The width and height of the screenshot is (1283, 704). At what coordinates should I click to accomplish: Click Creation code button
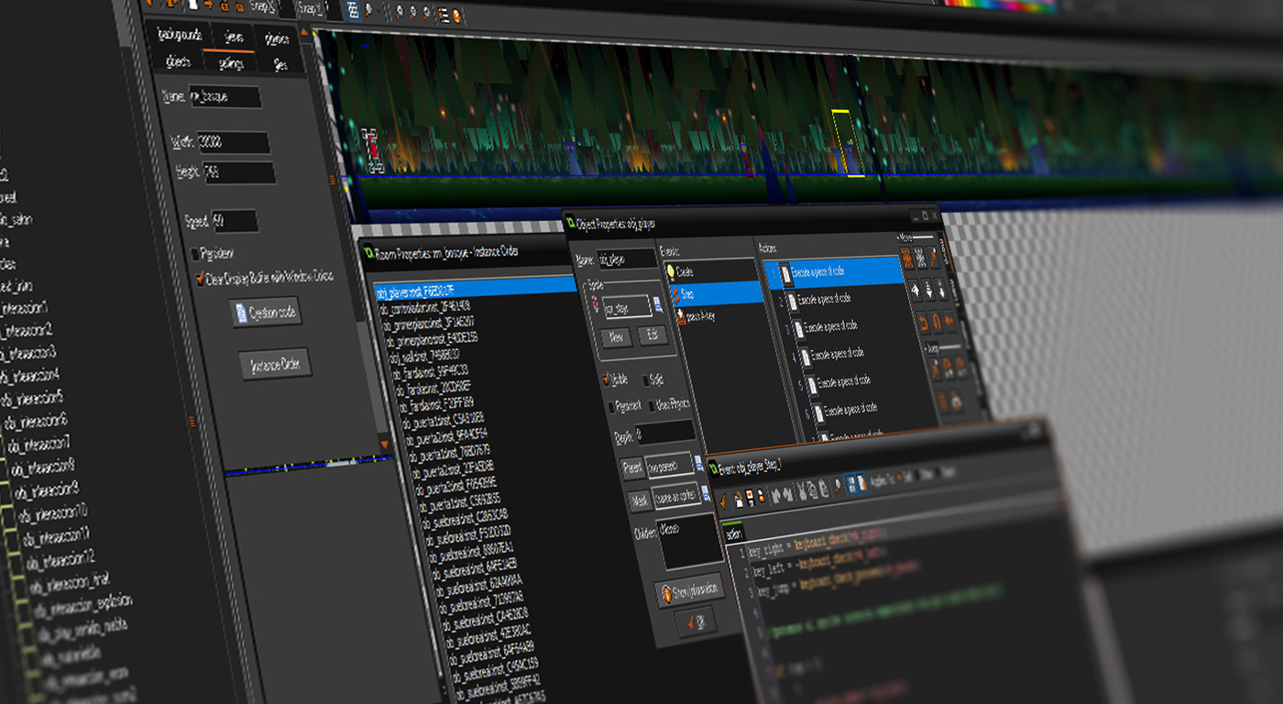coord(266,313)
